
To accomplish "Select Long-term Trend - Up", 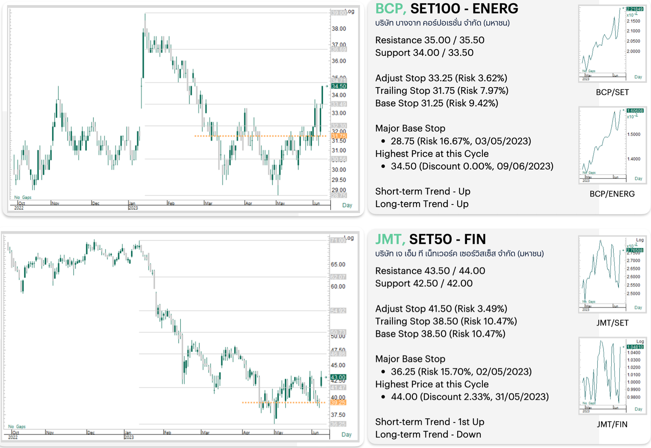I will point(422,204).
